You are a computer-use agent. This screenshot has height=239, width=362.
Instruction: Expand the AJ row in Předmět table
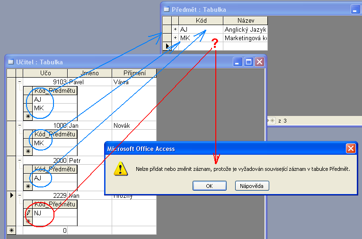pos(175,29)
